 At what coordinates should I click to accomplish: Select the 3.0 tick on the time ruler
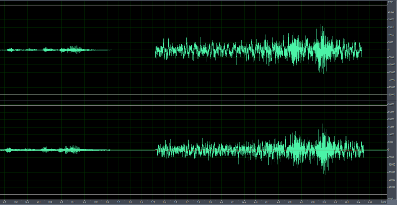336,202
